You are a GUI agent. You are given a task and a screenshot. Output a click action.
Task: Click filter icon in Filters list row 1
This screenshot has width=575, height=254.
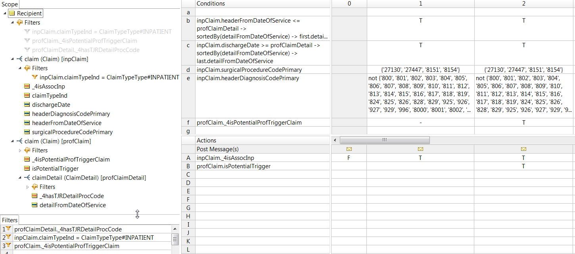click(x=8, y=229)
